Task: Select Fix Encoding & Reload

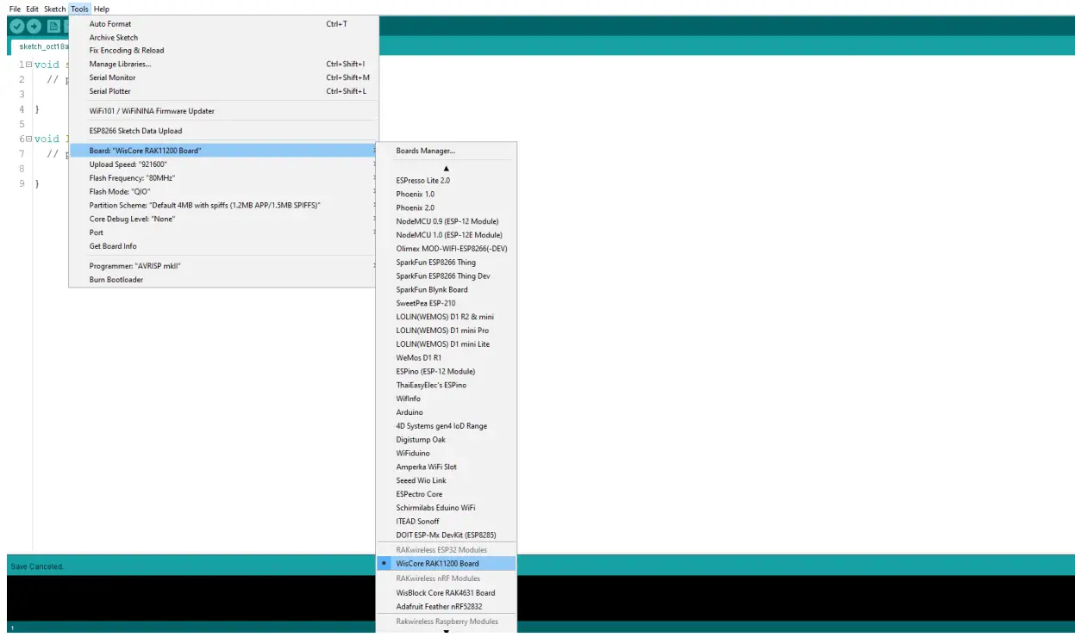Action: (x=223, y=51)
